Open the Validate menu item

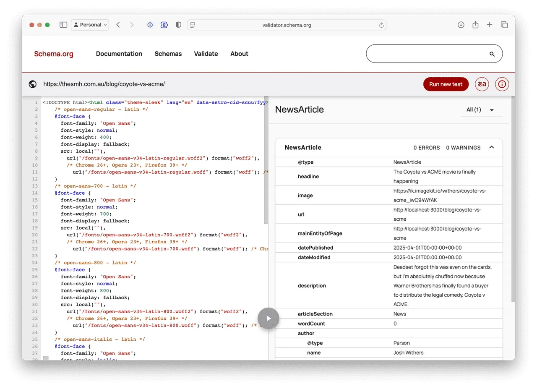[x=206, y=54]
